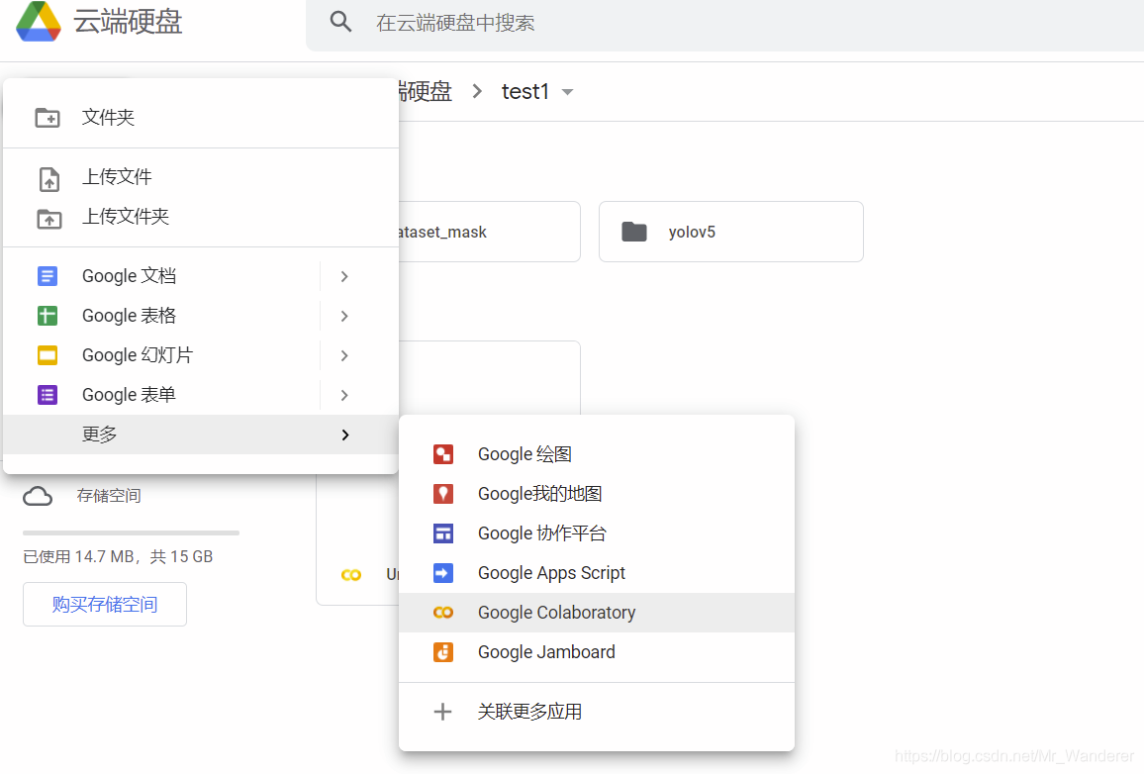Choose Google 绘图 from the submenu

(596, 454)
